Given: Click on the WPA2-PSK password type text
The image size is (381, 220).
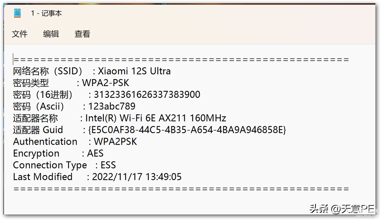Looking at the screenshot, I should (x=106, y=83).
